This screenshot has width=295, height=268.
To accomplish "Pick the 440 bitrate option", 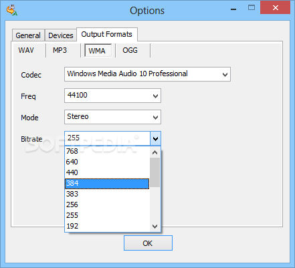I will [x=108, y=172].
